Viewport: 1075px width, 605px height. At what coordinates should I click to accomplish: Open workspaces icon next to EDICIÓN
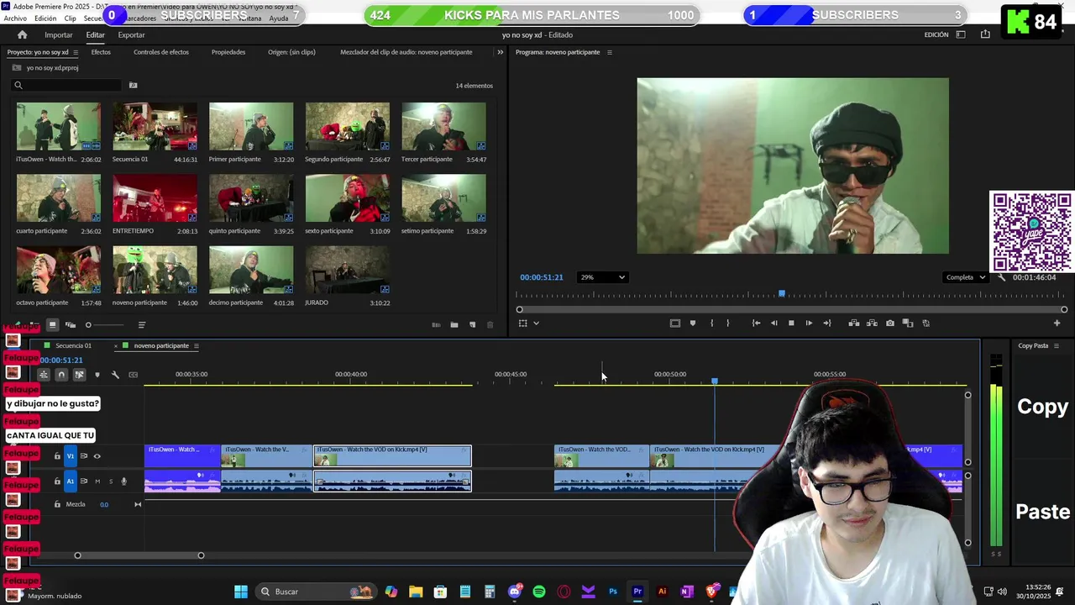tap(961, 34)
